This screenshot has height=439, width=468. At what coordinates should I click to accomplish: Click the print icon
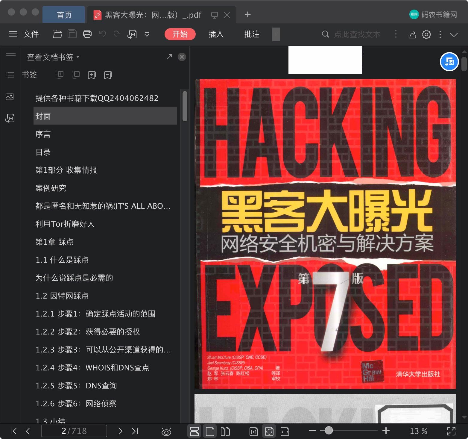(x=87, y=34)
